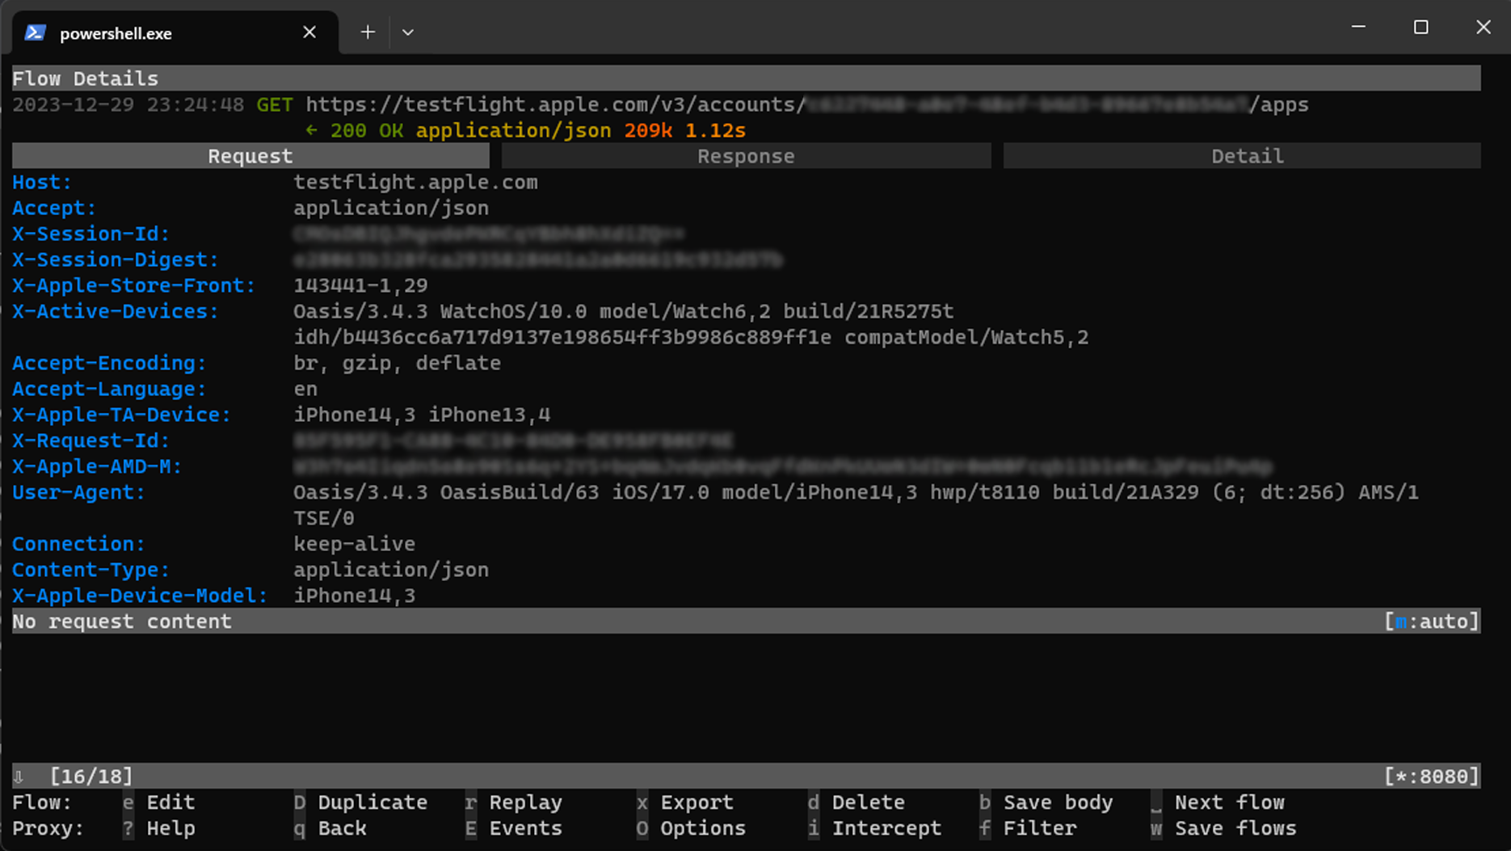Viewport: 1511px width, 851px height.
Task: Open a new terminal tab
Action: click(x=368, y=32)
